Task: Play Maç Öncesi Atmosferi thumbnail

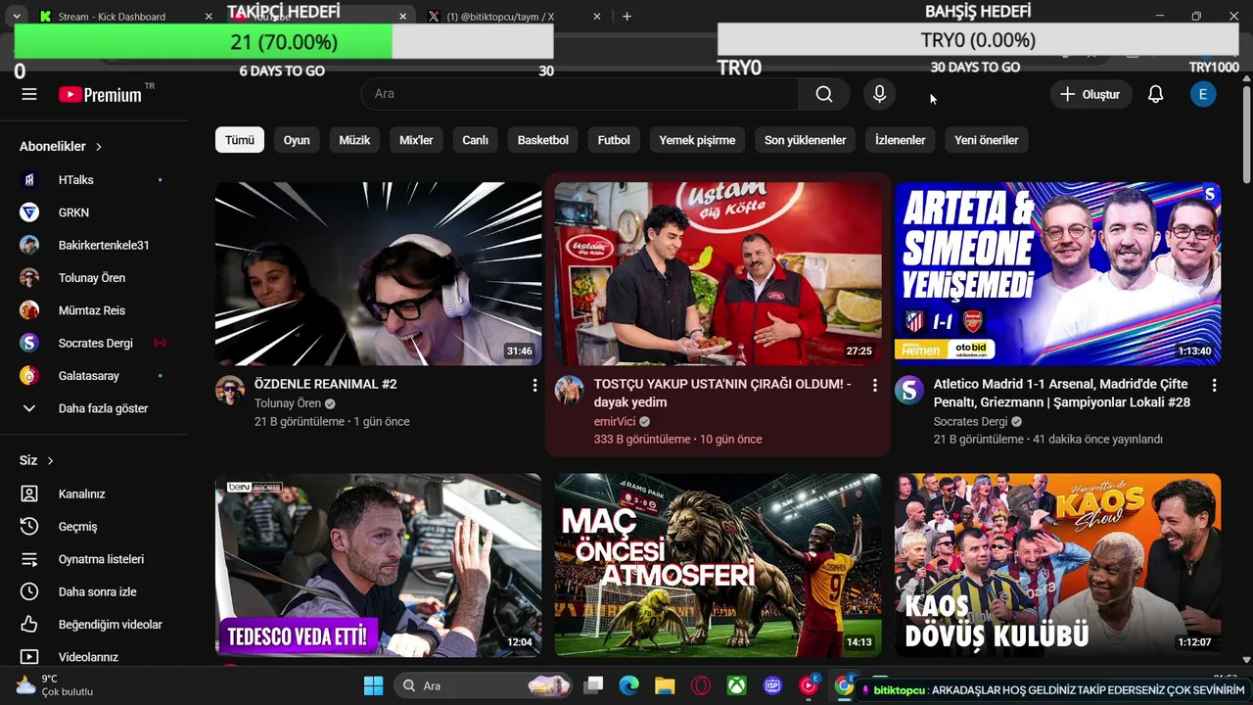Action: [x=718, y=565]
